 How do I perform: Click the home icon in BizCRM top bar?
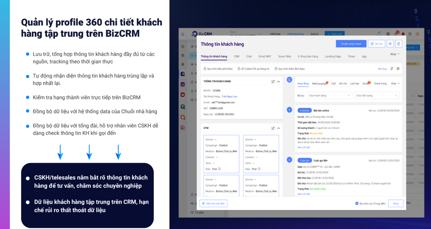[x=183, y=34]
